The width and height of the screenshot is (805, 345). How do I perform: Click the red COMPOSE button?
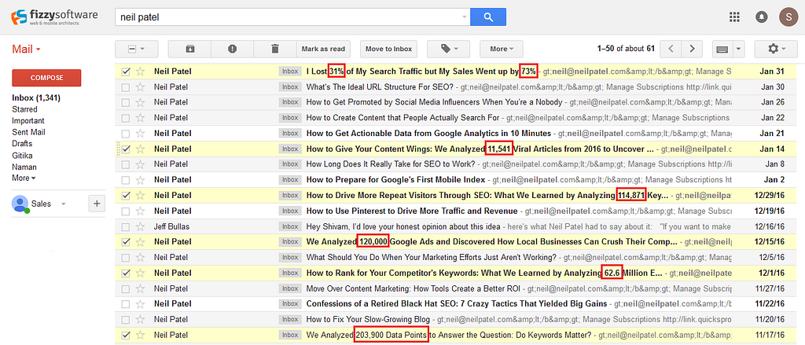coord(46,78)
